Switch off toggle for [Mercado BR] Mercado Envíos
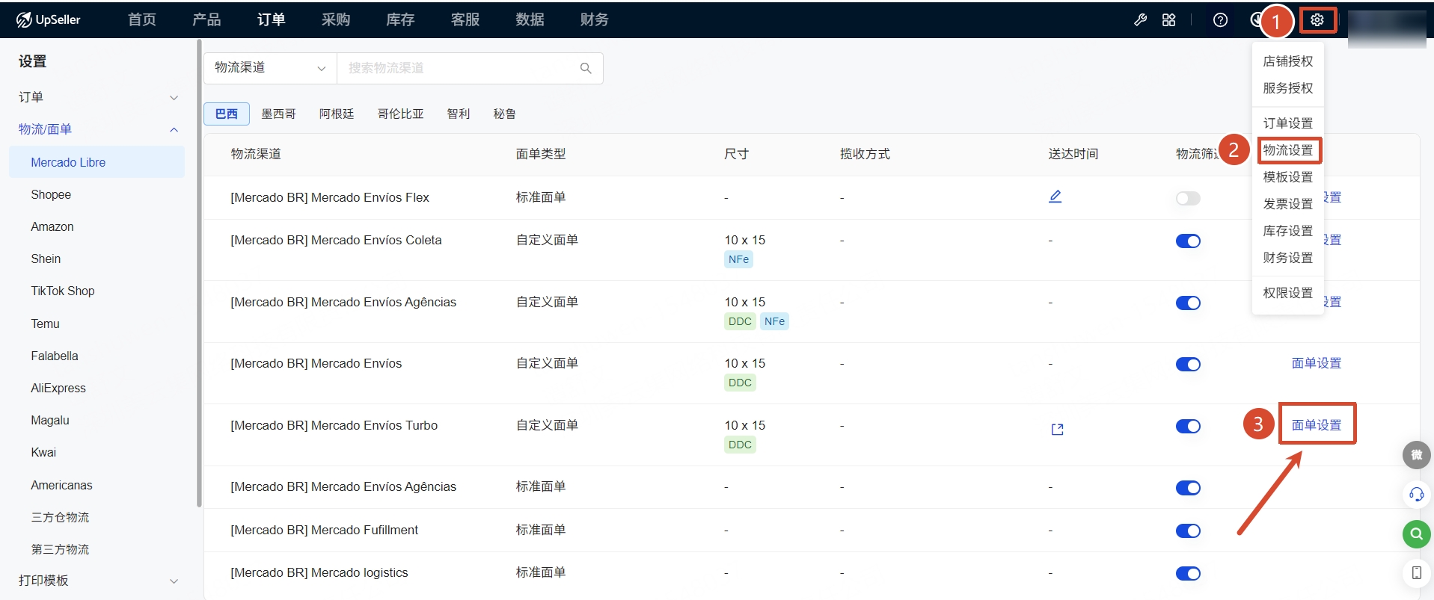1434x600 pixels. [1188, 364]
